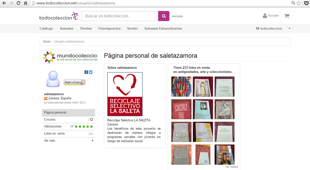
Task: Share profile via Facebook icon
Action: [x=86, y=72]
